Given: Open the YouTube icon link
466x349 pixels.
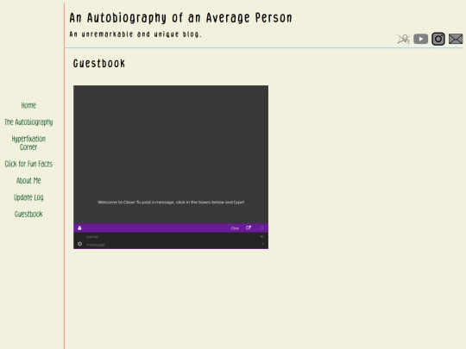Looking at the screenshot, I should pyautogui.click(x=420, y=39).
